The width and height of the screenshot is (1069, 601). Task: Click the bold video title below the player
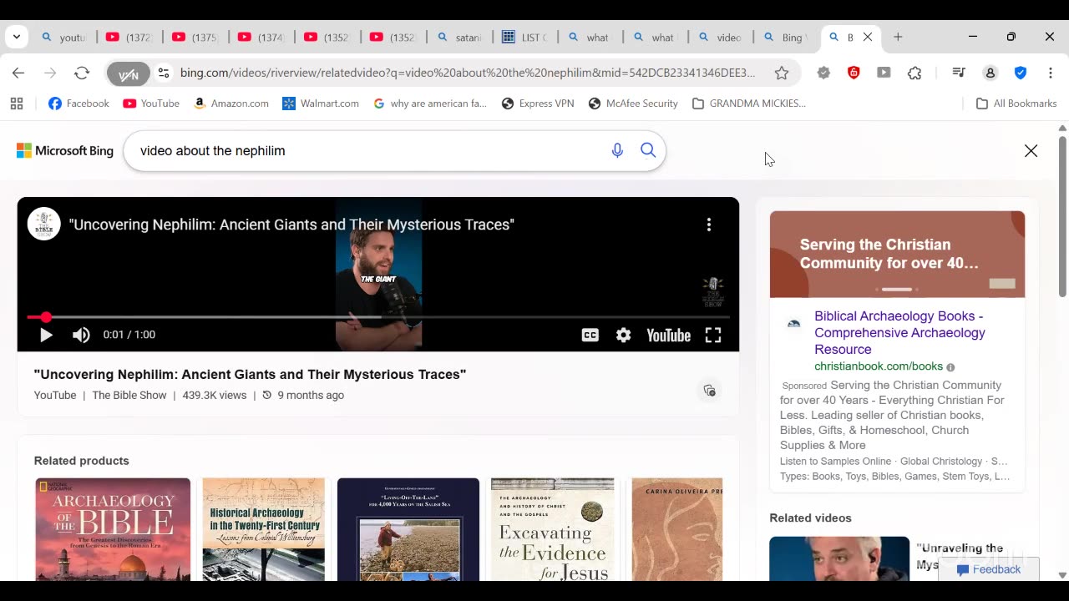pyautogui.click(x=250, y=374)
